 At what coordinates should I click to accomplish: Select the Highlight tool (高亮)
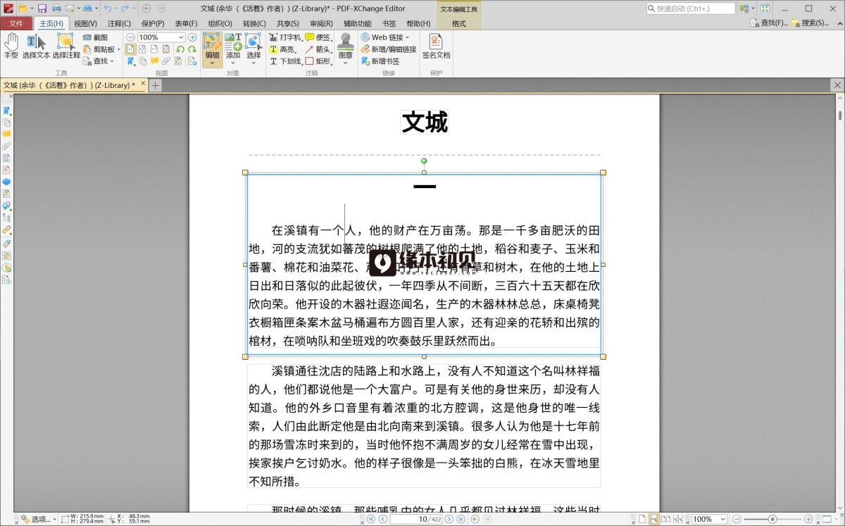coord(283,49)
